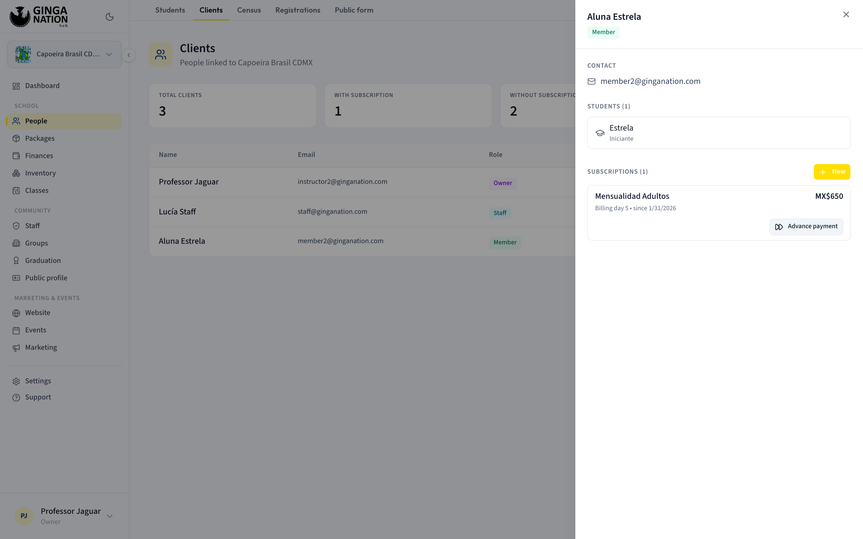Click the People icon in the sidebar
The image size is (863, 539).
(16, 121)
